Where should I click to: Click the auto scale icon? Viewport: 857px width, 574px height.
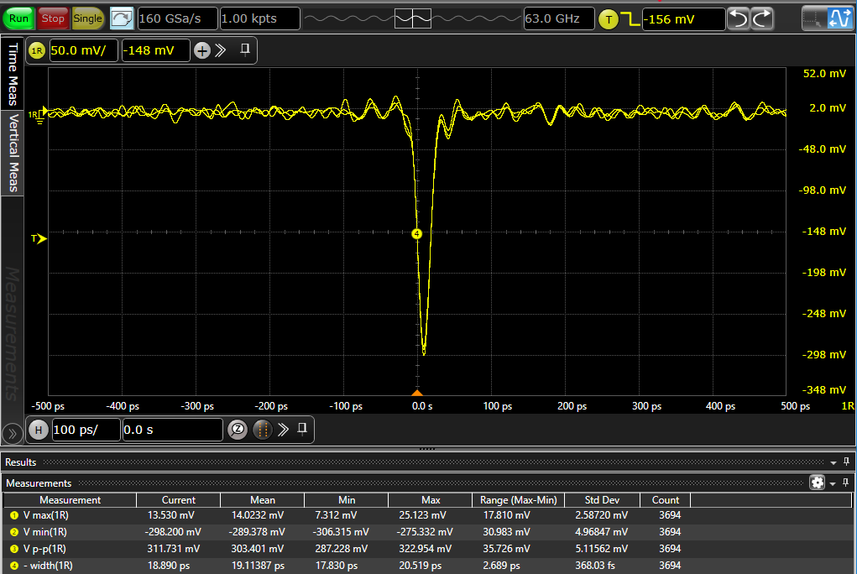click(x=122, y=18)
